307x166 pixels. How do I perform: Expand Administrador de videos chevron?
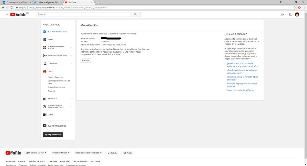point(71,48)
